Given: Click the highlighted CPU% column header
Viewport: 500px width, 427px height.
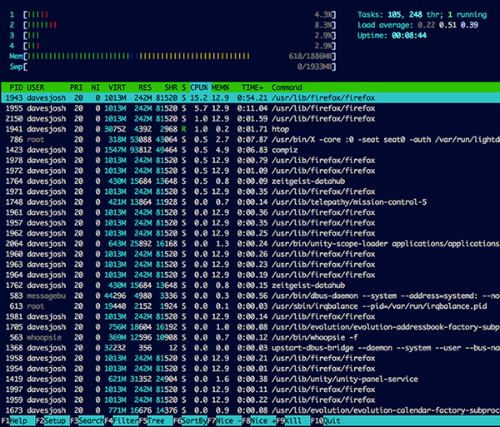Looking at the screenshot, I should point(199,87).
